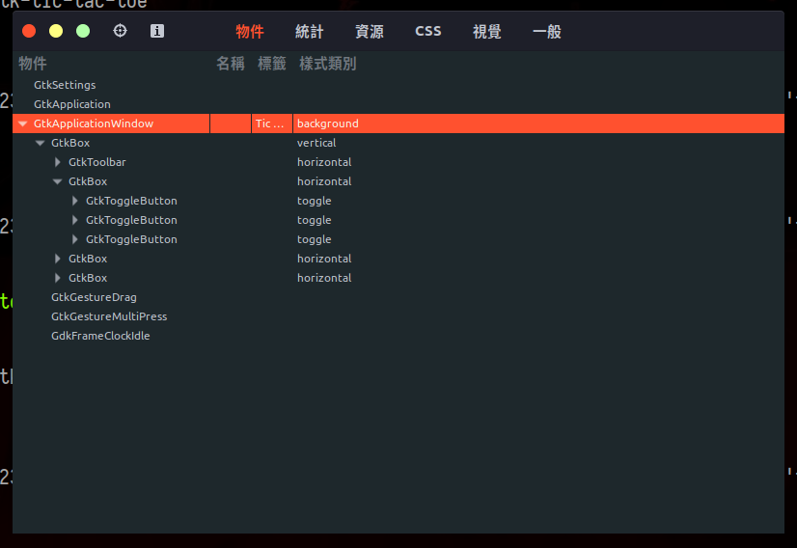Image resolution: width=797 pixels, height=548 pixels.
Task: Select the 一般 tab
Action: pyautogui.click(x=546, y=32)
